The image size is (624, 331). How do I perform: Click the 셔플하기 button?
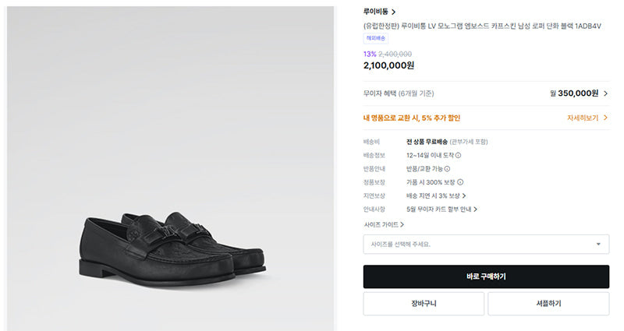(x=548, y=304)
